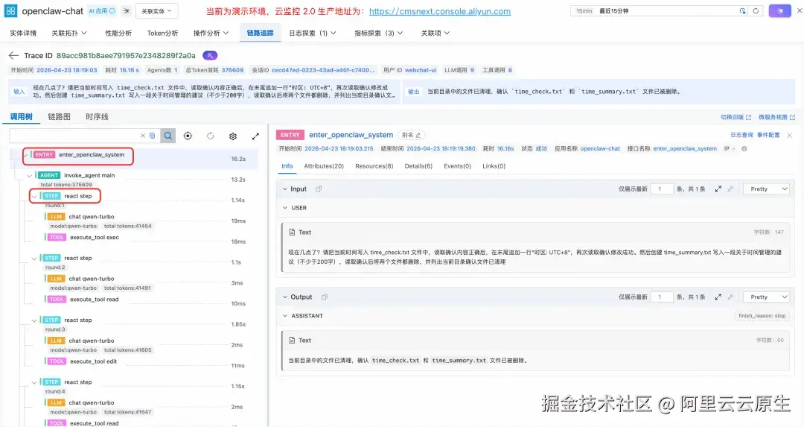Open the 日志探索 (1) menu
This screenshot has width=804, height=427.
pyautogui.click(x=312, y=33)
